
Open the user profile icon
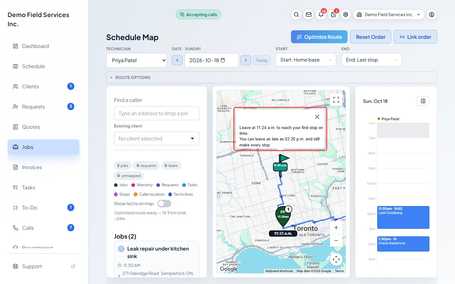(x=432, y=15)
